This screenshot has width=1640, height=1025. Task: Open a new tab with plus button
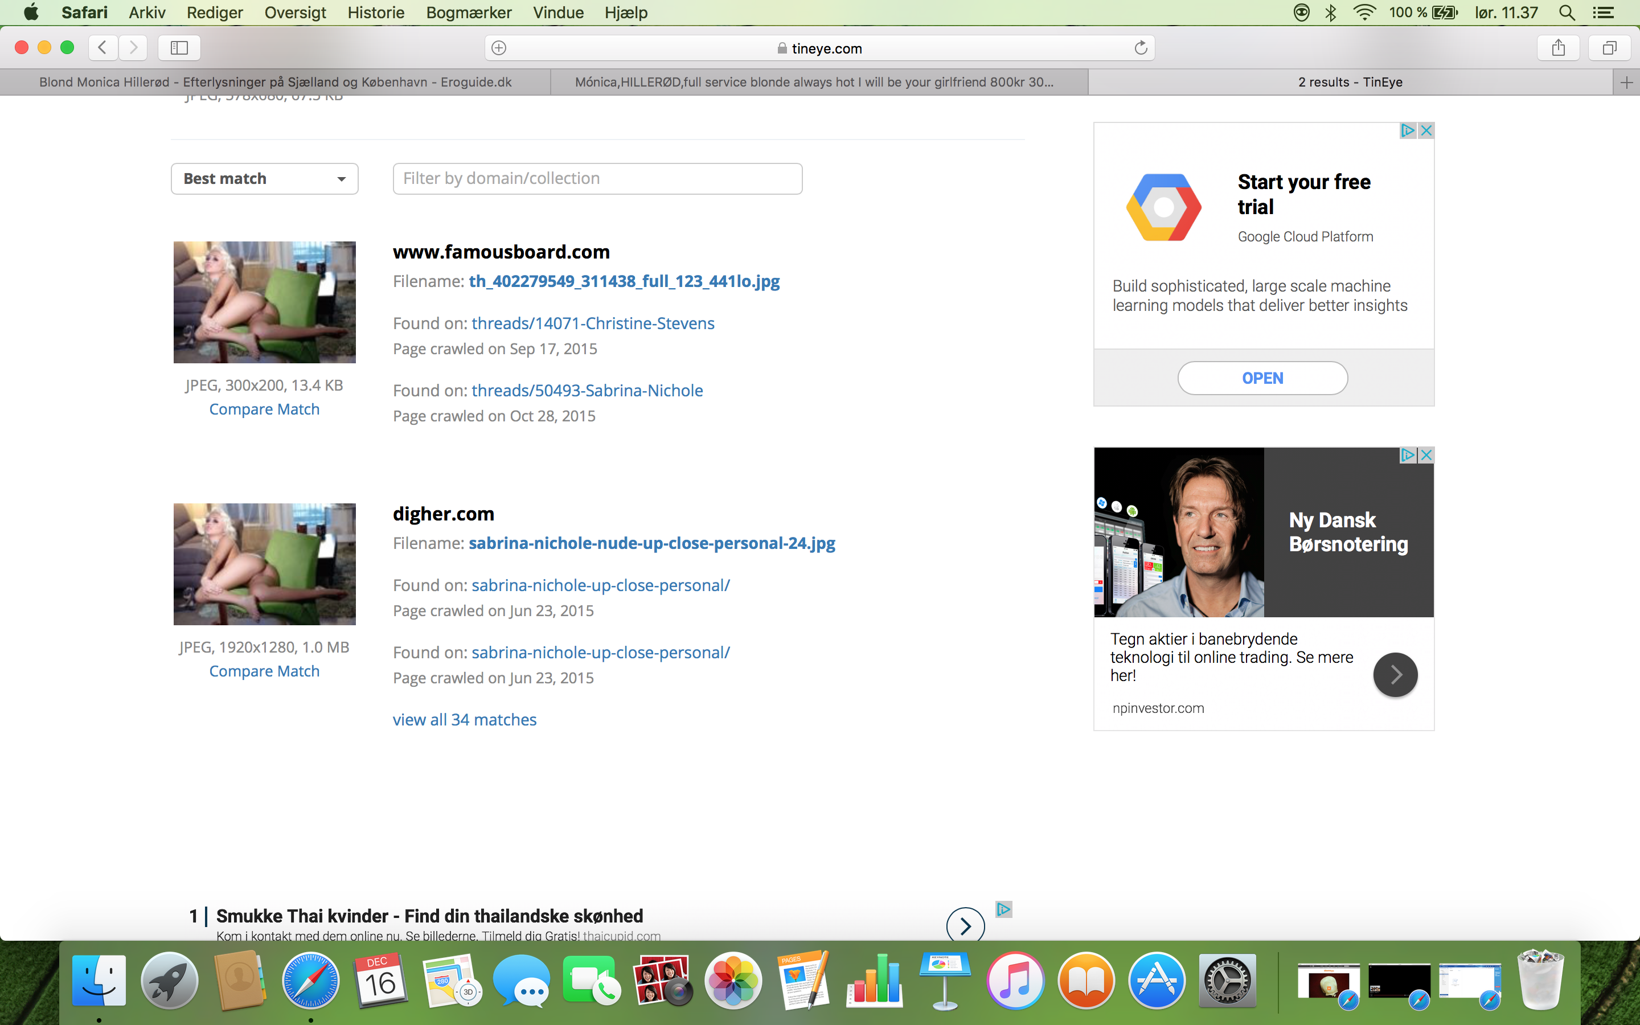click(x=1626, y=82)
